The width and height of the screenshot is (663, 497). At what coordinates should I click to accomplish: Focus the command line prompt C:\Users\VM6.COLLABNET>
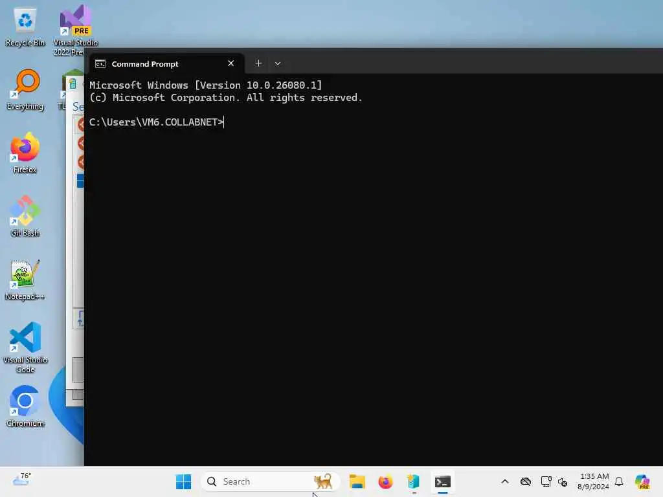point(156,122)
